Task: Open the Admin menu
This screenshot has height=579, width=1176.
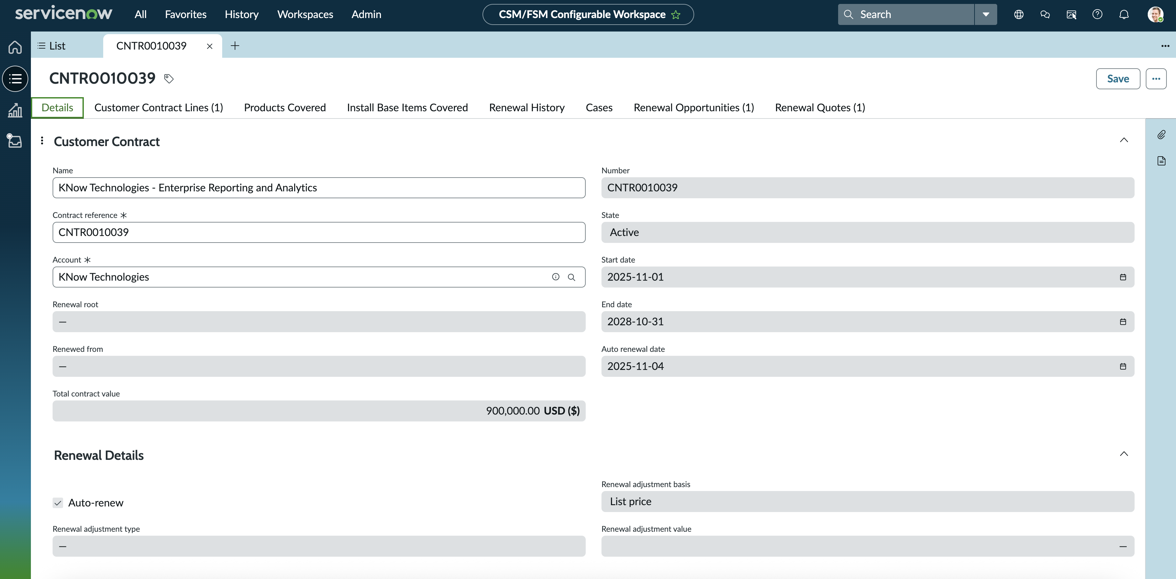Action: [366, 14]
